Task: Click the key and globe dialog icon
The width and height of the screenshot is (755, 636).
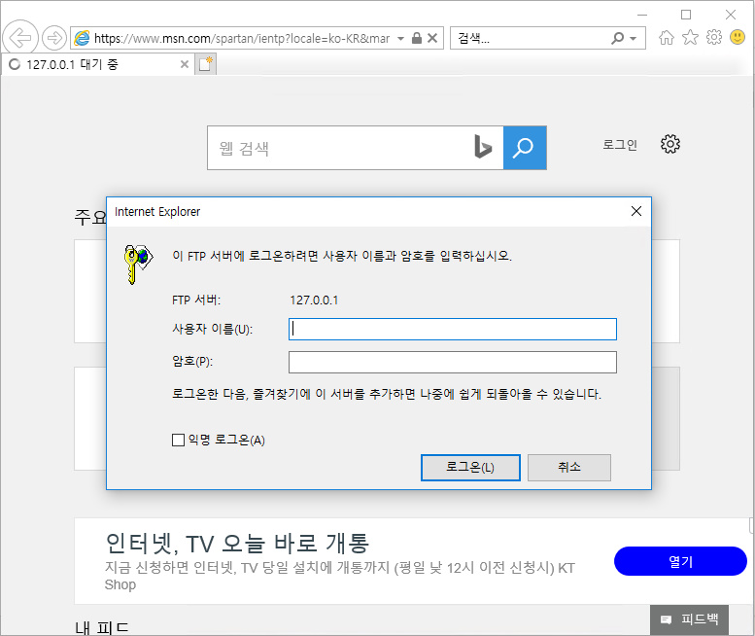Action: click(x=138, y=265)
